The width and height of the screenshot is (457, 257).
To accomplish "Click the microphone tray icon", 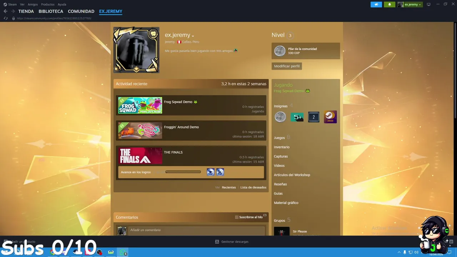I will [x=405, y=252].
